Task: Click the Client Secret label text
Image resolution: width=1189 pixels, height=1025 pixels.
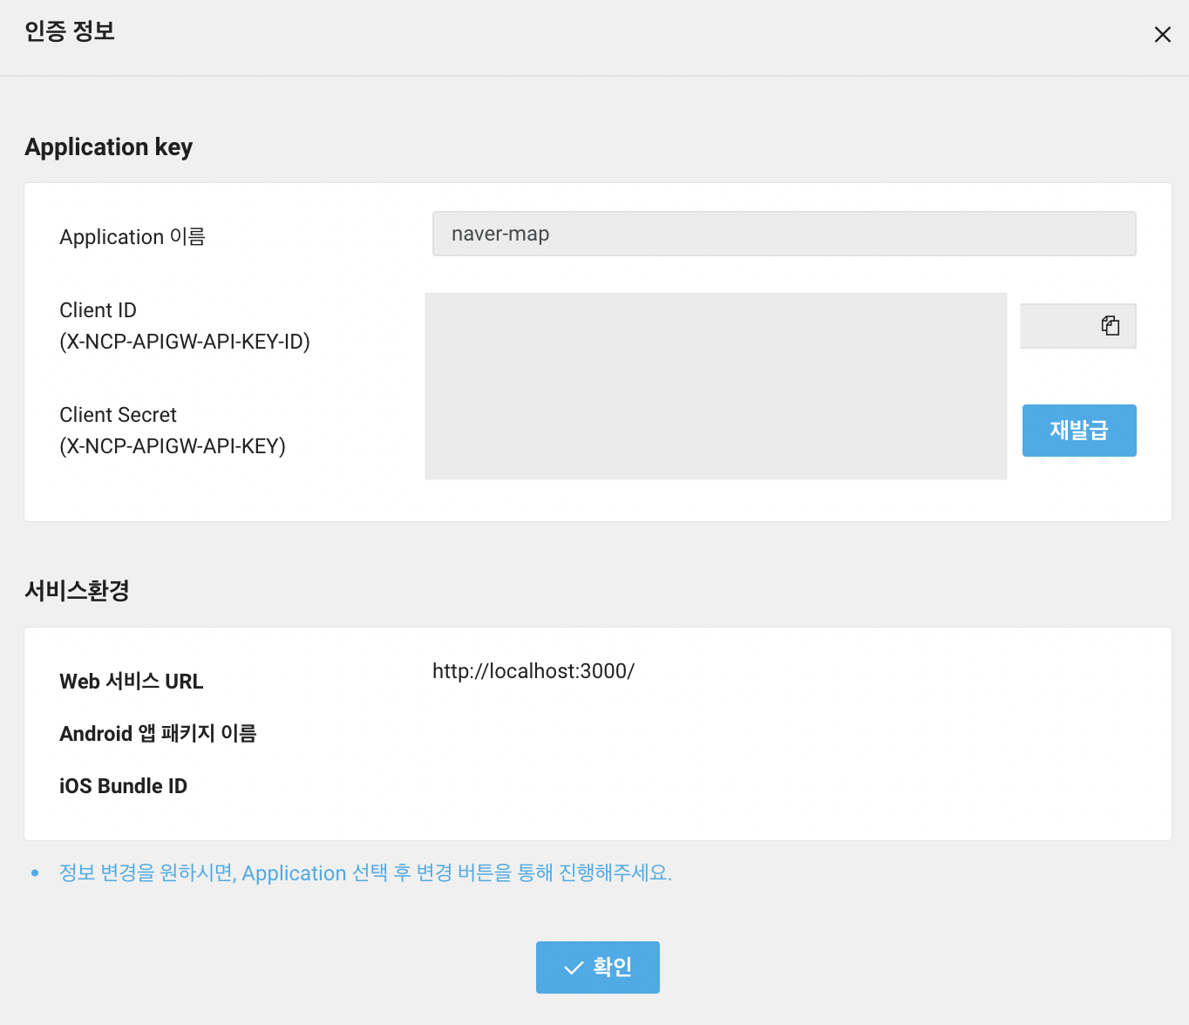Action: coord(118,415)
